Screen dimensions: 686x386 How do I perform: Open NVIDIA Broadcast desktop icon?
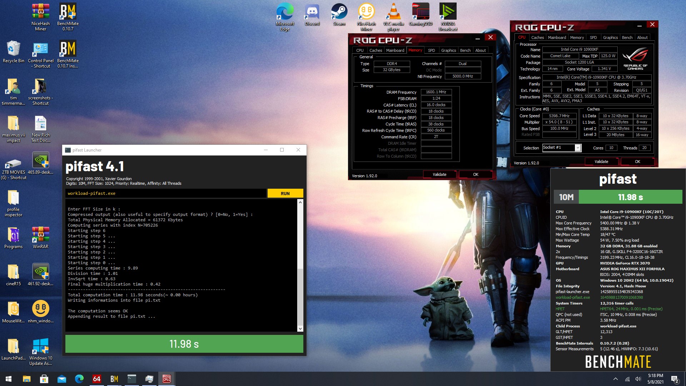[448, 17]
